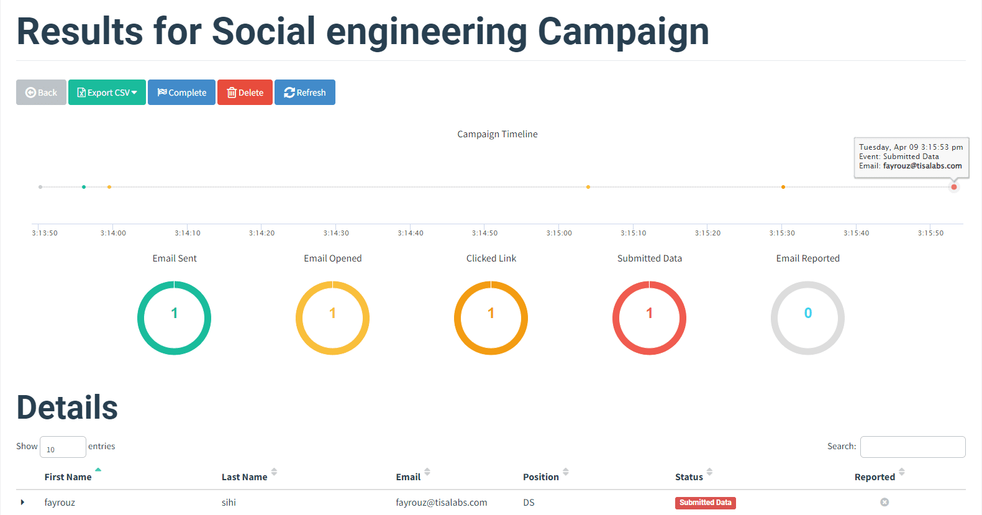Screen dimensions: 982x515
Task: Click the Email Opened donut chart
Action: 333,317
